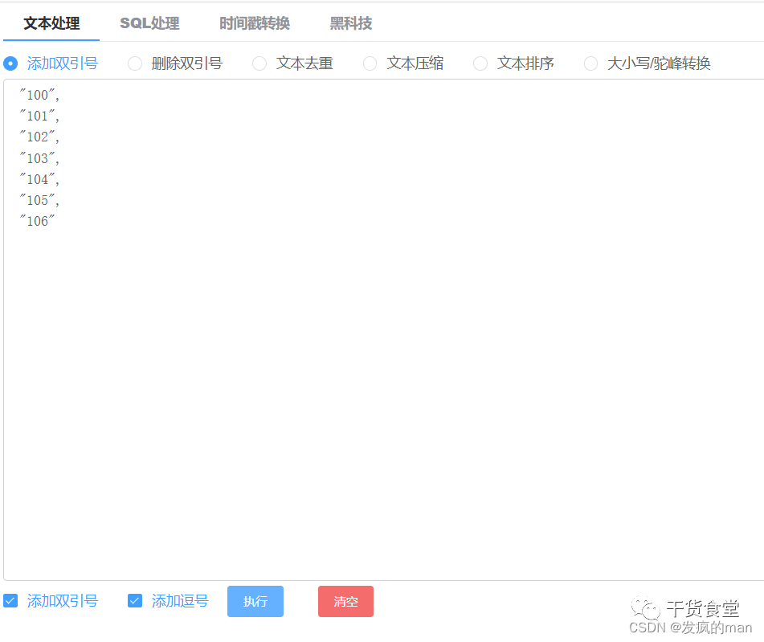Choose the 删除双引号 mode
The width and height of the screenshot is (764, 642).
[x=134, y=63]
